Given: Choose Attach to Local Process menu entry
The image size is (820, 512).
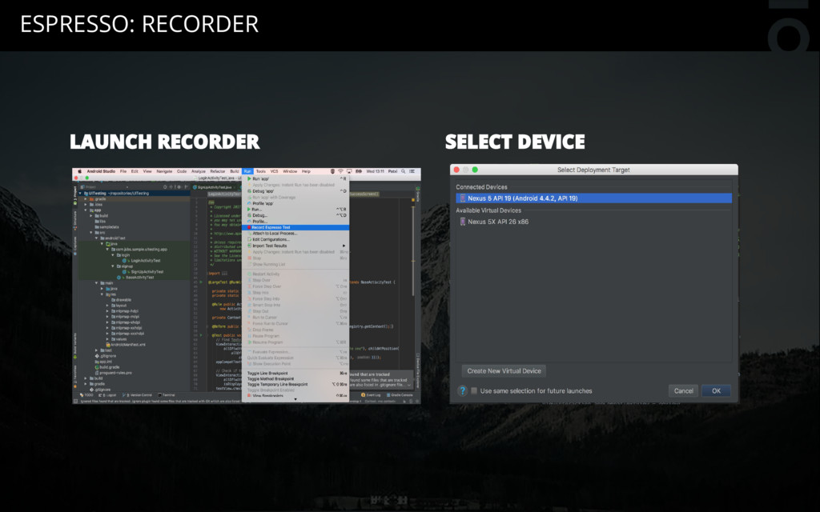Looking at the screenshot, I should click(297, 234).
